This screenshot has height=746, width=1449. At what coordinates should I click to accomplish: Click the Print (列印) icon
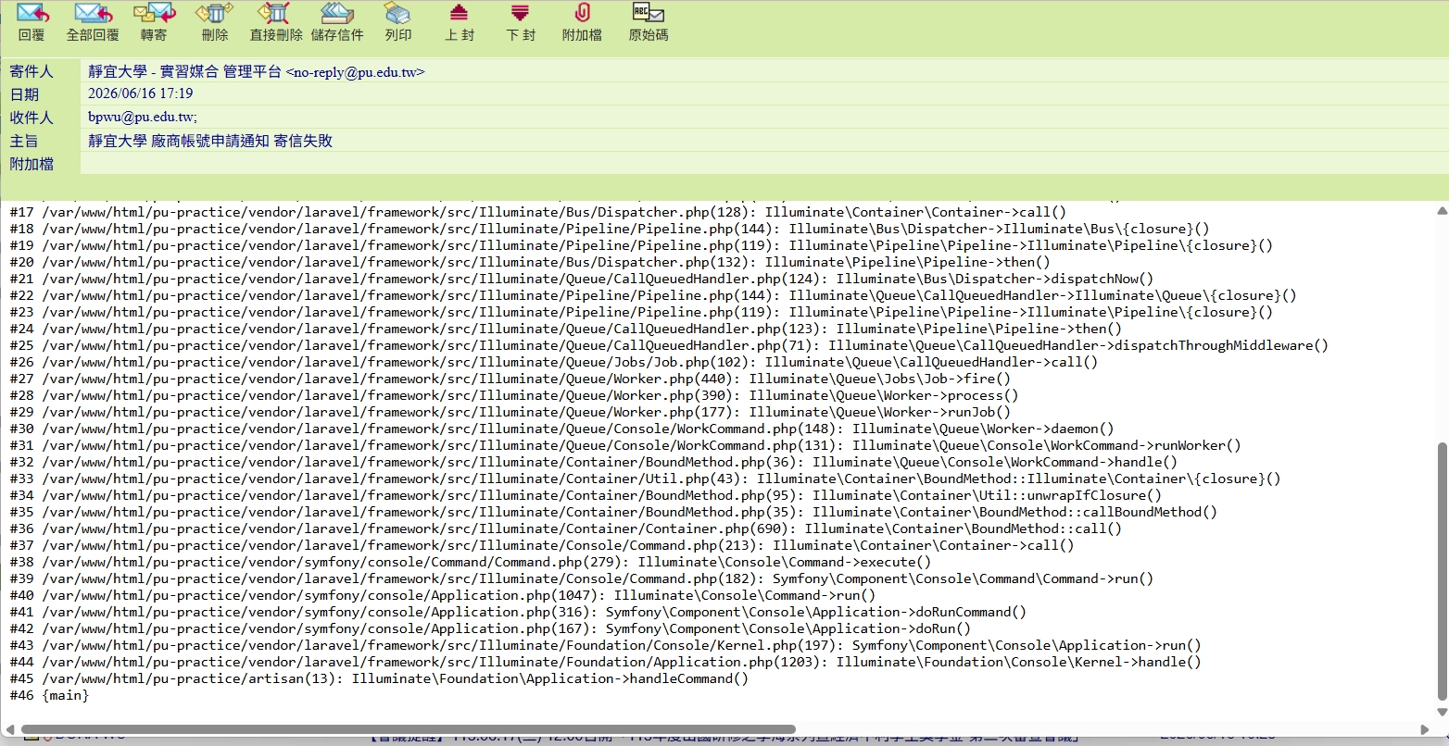click(x=397, y=14)
